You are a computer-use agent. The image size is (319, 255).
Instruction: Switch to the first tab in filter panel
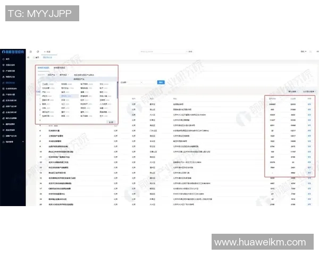(44, 68)
